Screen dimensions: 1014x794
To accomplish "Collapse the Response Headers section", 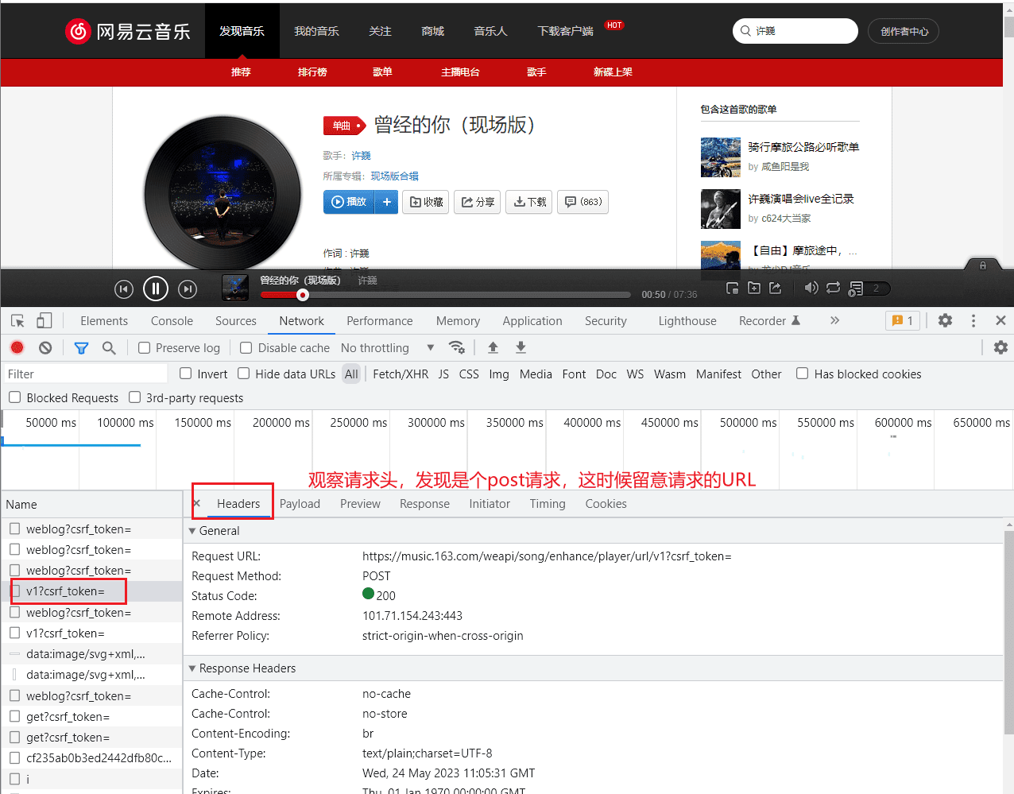I will tap(192, 668).
